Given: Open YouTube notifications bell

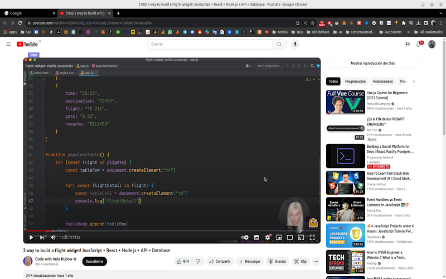Looking at the screenshot, I should coord(419,44).
